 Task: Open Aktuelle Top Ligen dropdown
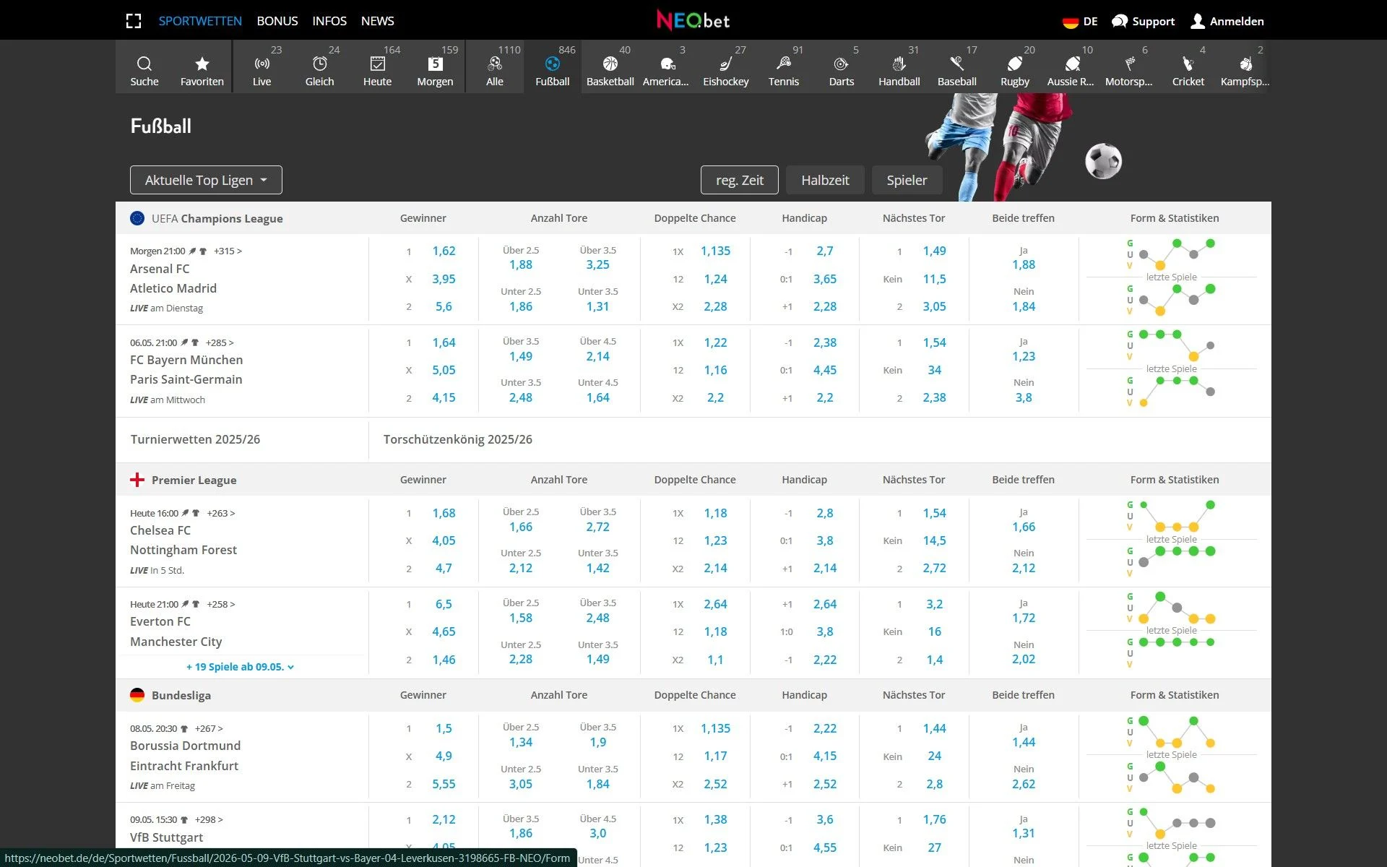click(206, 180)
